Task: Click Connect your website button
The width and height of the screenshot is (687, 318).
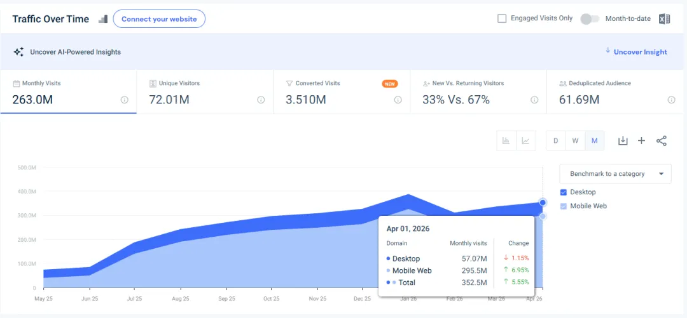Action: point(159,19)
